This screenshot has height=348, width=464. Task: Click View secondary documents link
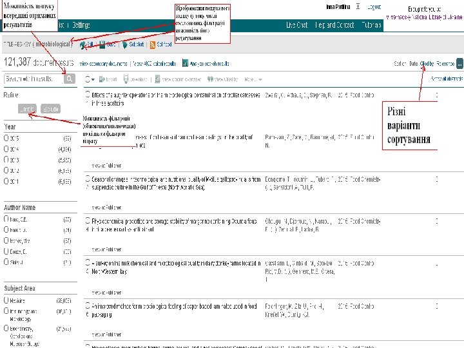[x=103, y=64]
